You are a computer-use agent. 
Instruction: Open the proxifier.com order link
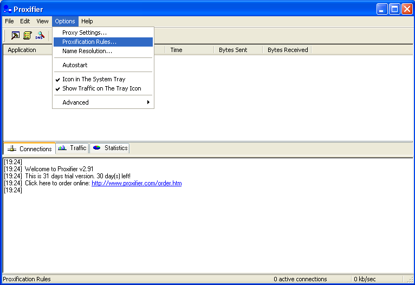(137, 183)
